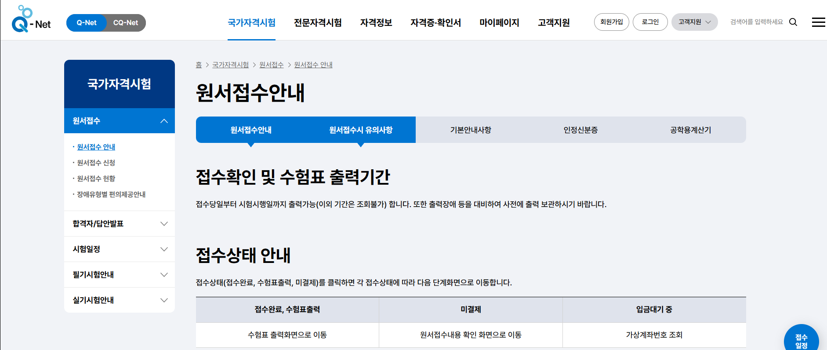Click the 원서접수 breadcrumb link
Screen dimensions: 827x350
click(x=272, y=65)
